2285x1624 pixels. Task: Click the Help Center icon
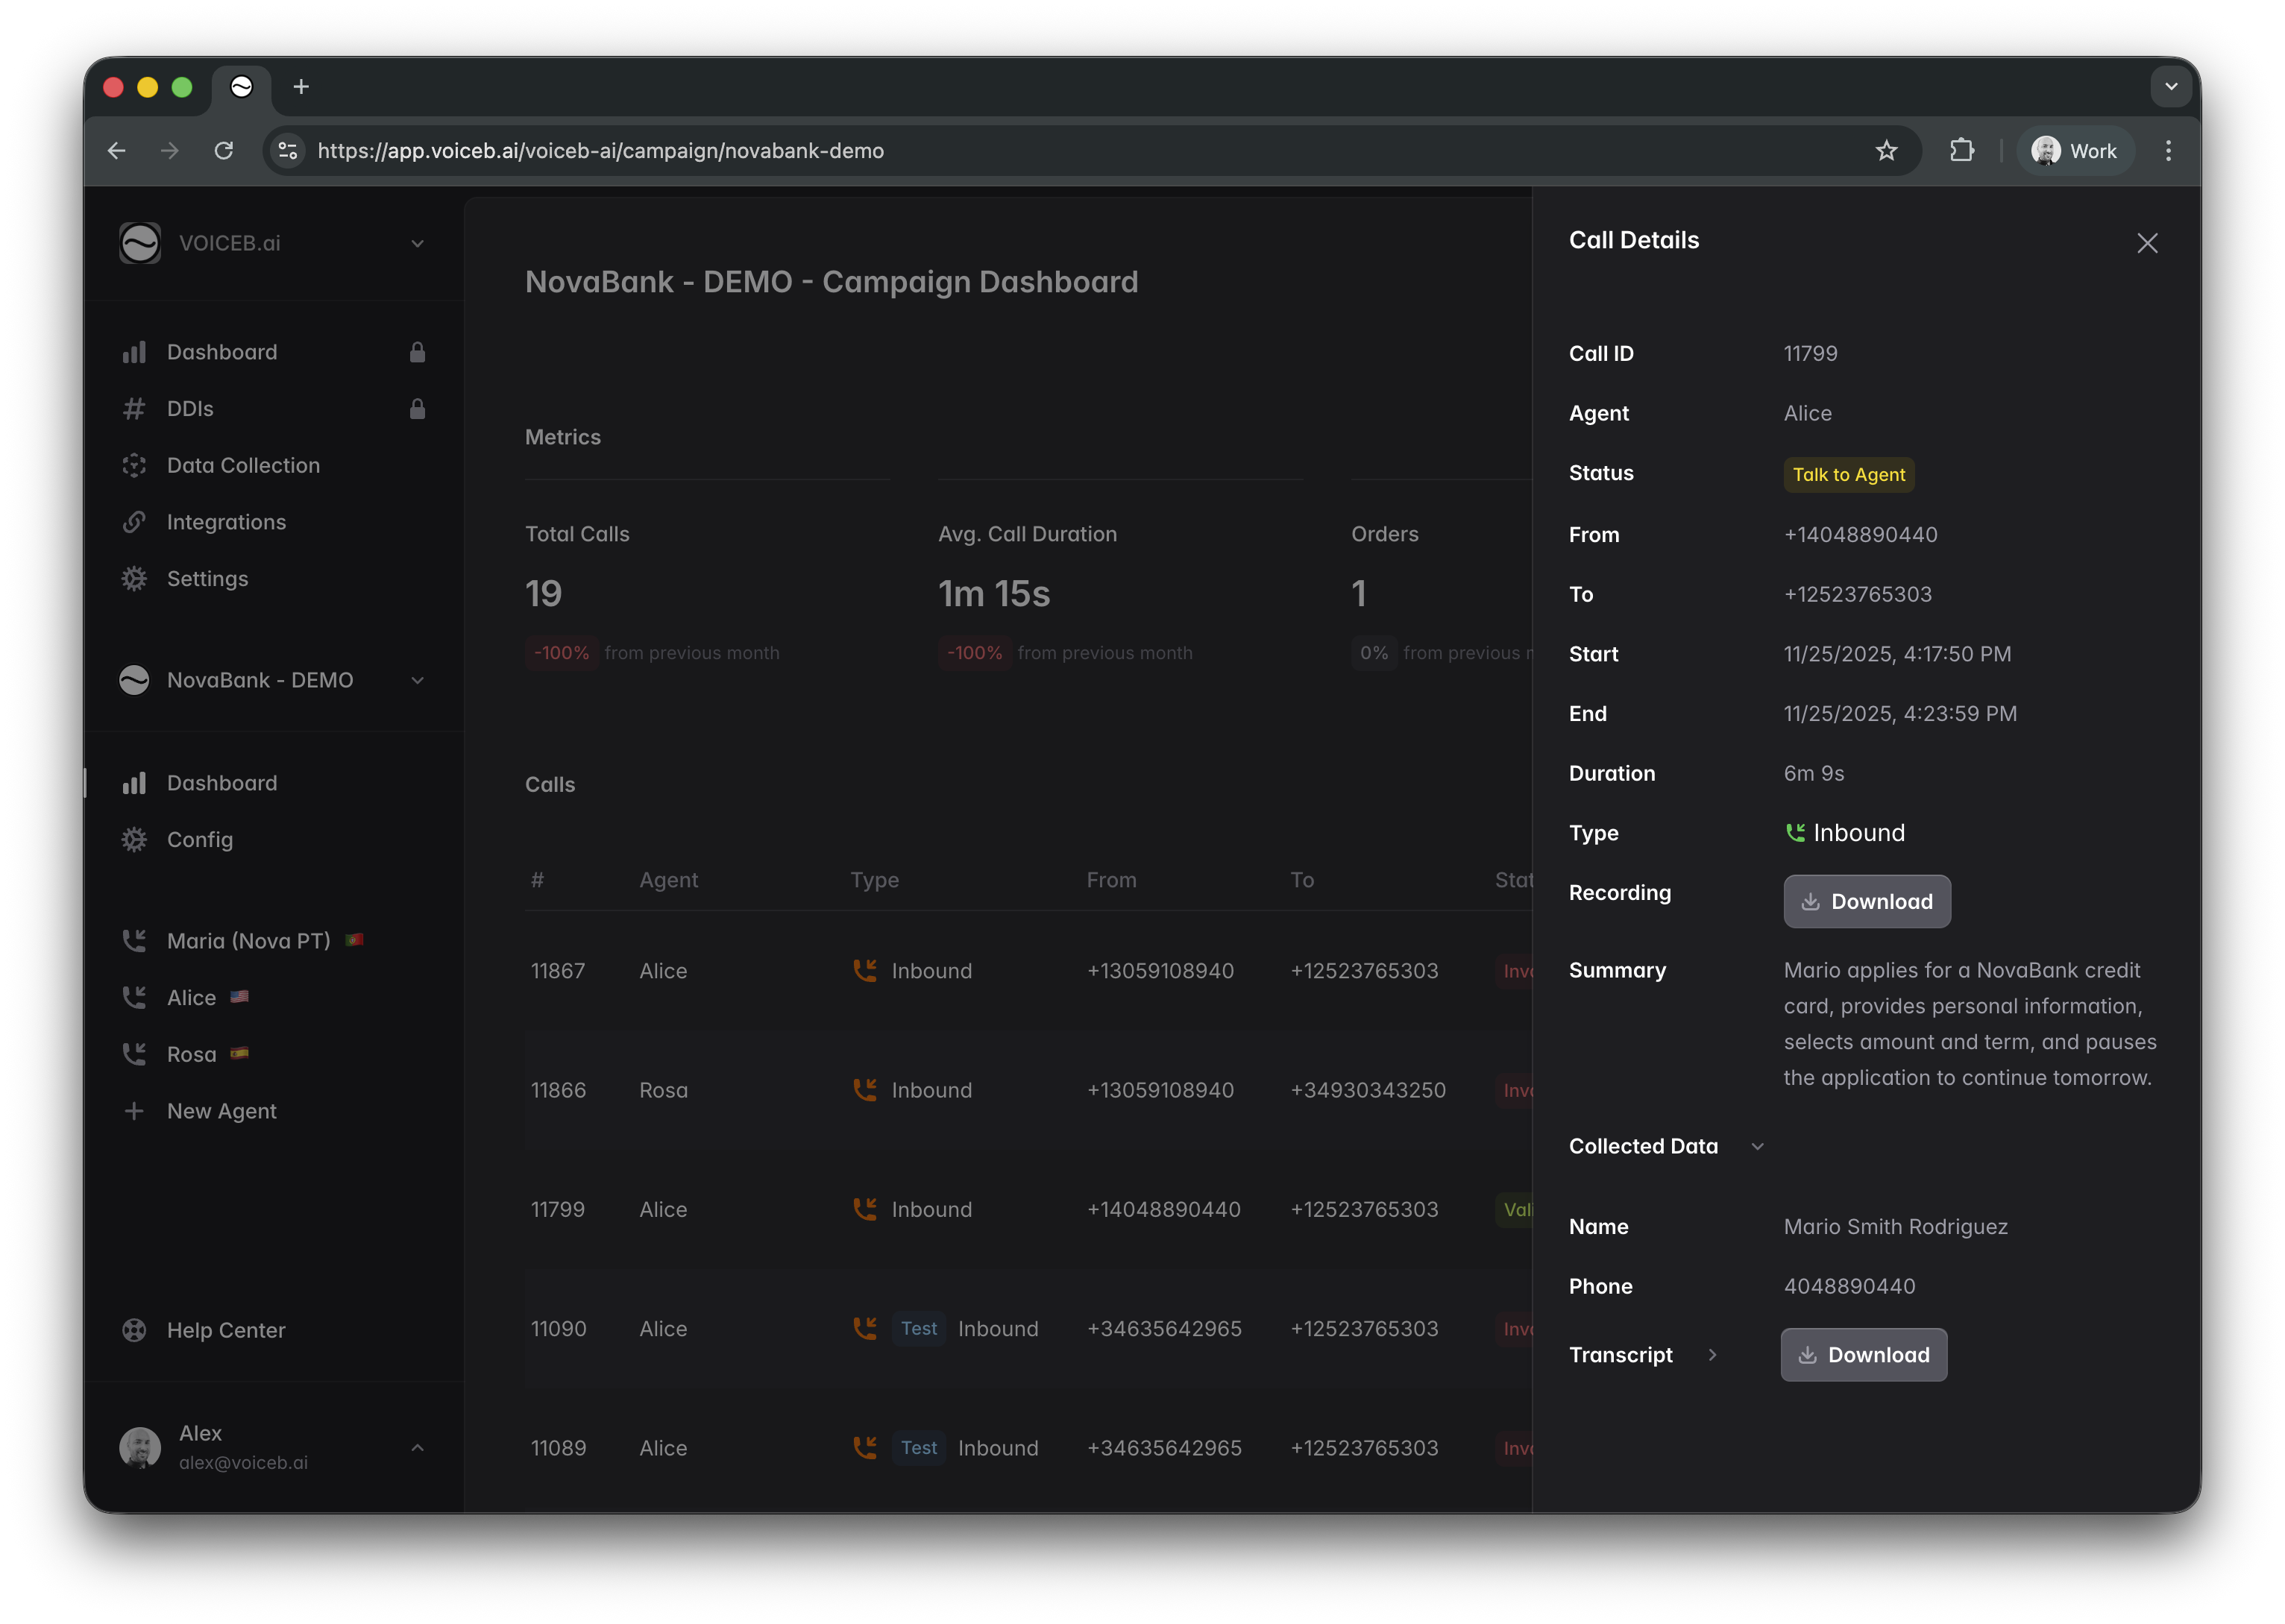coord(134,1330)
